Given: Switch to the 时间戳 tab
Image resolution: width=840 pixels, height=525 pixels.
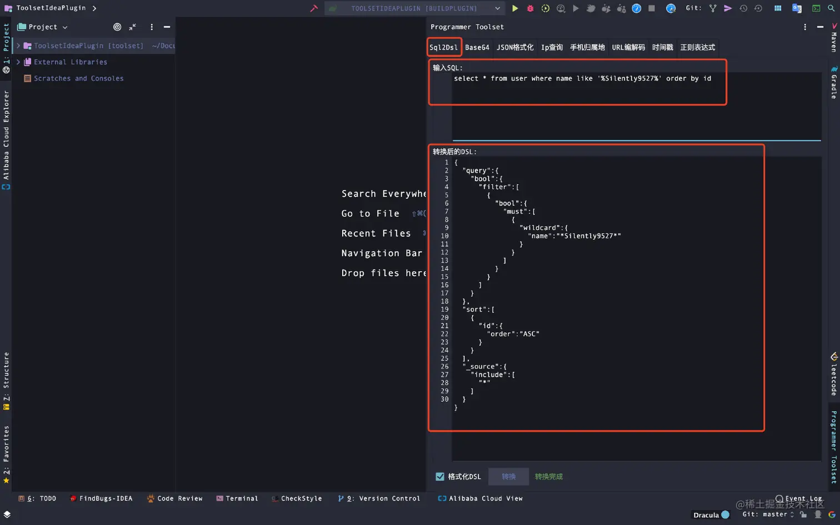Looking at the screenshot, I should click(x=662, y=47).
